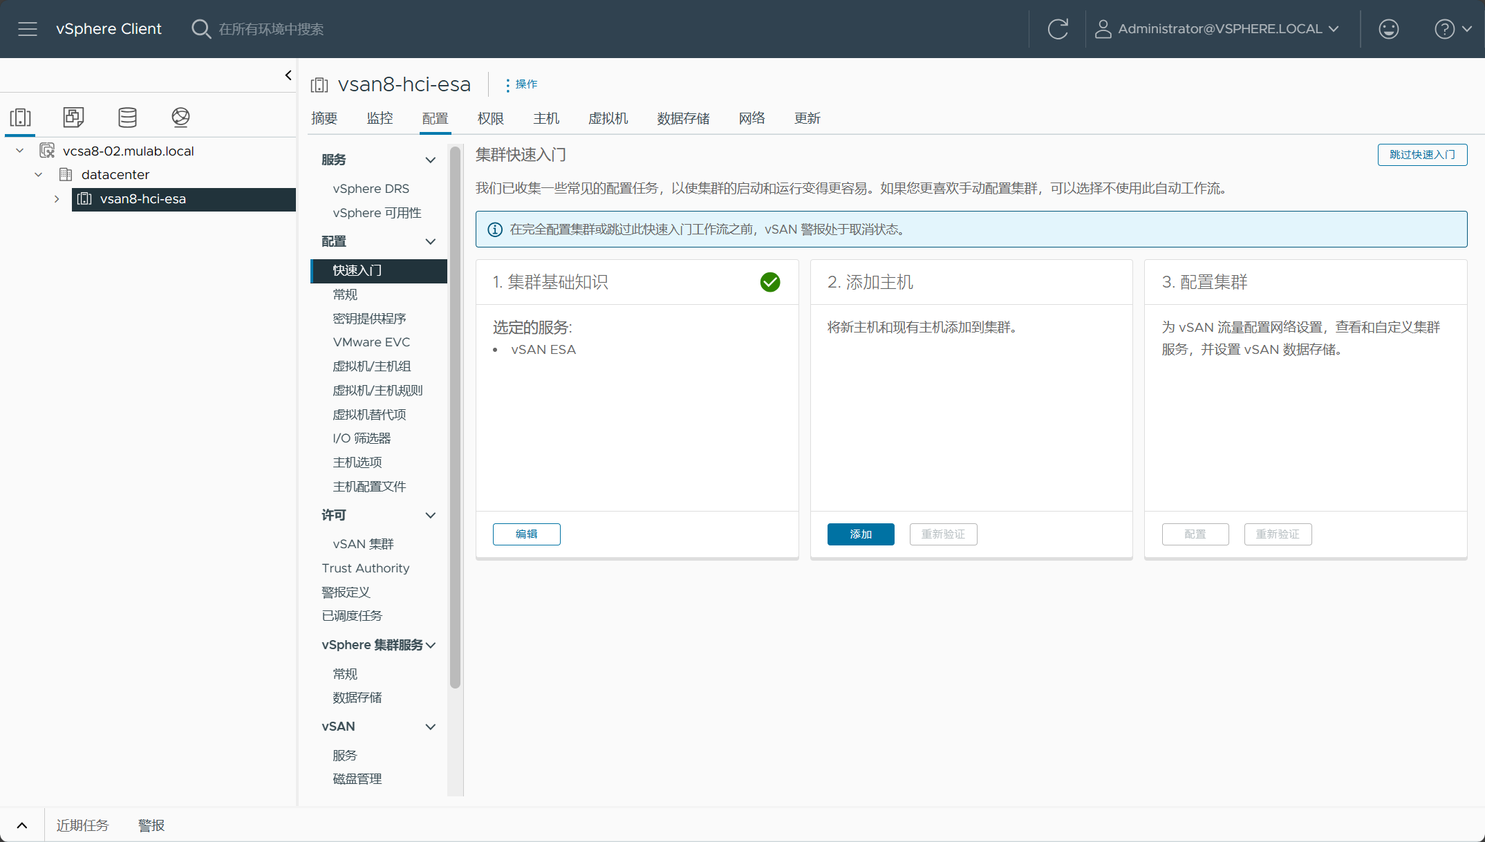Click 编辑 on the Cluster Basics card

point(527,534)
